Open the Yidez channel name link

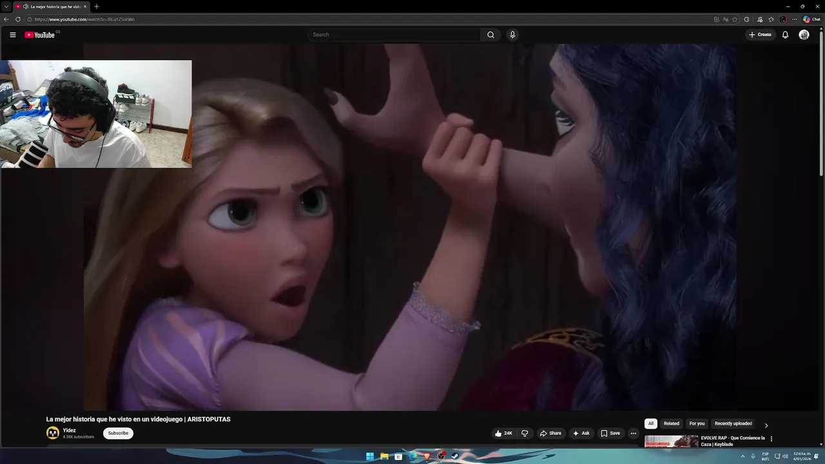tap(69, 430)
